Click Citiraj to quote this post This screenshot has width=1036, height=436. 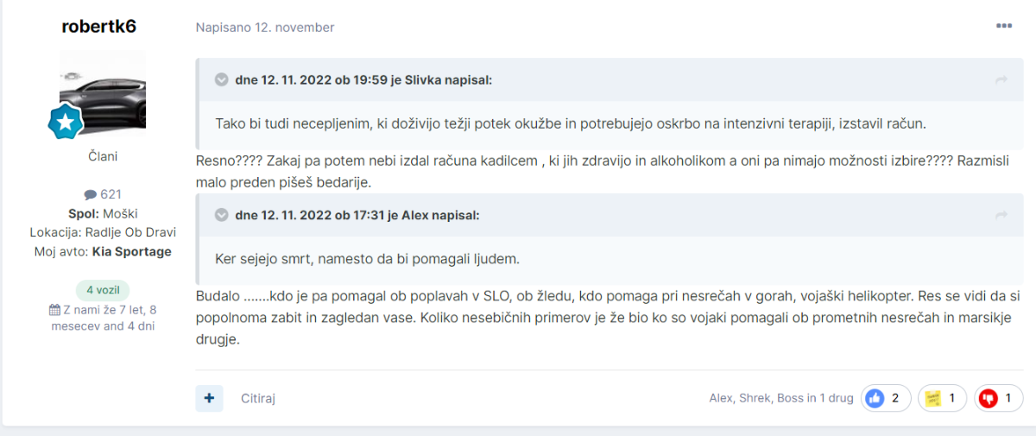click(258, 399)
